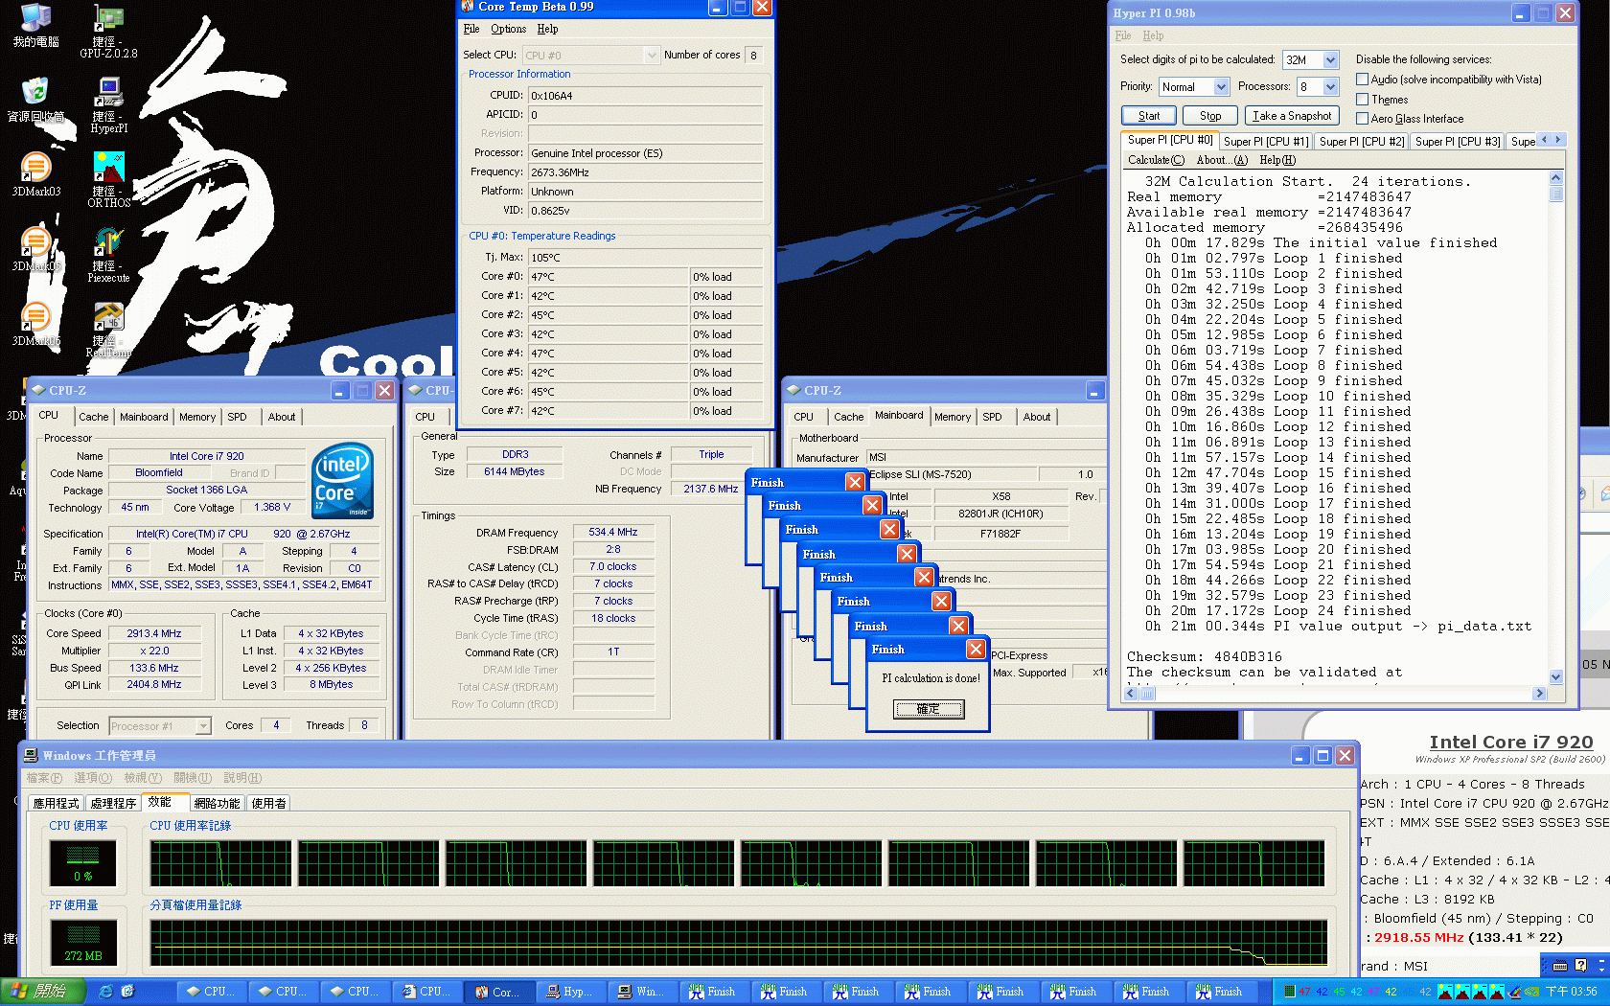
Task: Launch the RealTemp desktop shortcut
Action: click(108, 330)
